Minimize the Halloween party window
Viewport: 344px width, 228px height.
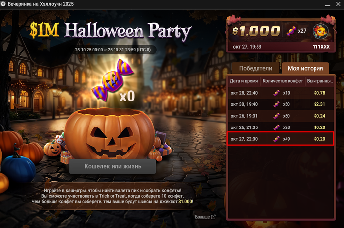[x=328, y=4]
